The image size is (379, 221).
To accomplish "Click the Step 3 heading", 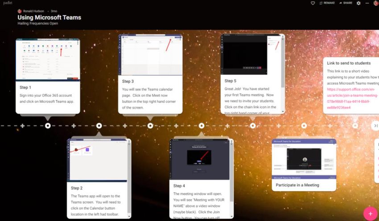I will (128, 81).
